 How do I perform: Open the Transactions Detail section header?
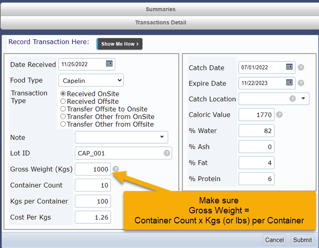click(x=160, y=23)
